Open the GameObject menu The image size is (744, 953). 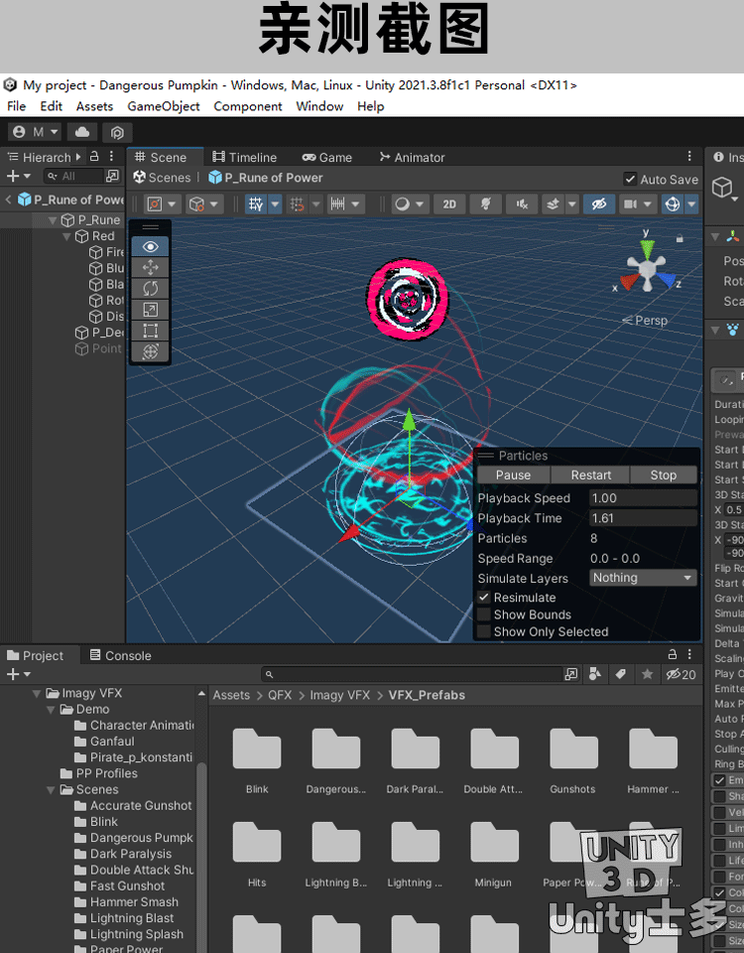(164, 106)
